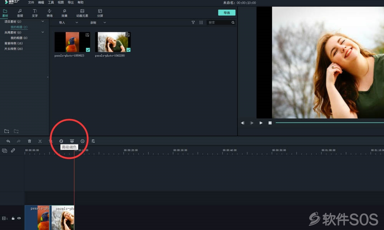The image size is (384, 230).
Task: Open the 动画元素 elements tab
Action: coord(82,13)
